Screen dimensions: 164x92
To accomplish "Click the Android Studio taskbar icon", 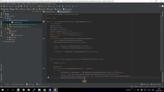I will point(55,90).
